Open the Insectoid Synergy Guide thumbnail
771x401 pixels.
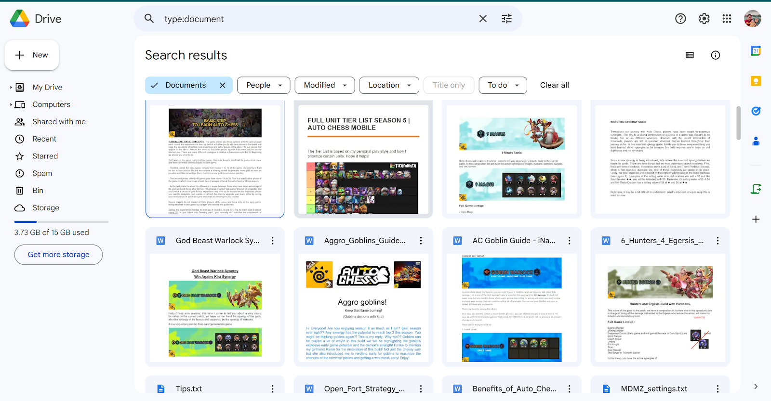tap(660, 159)
